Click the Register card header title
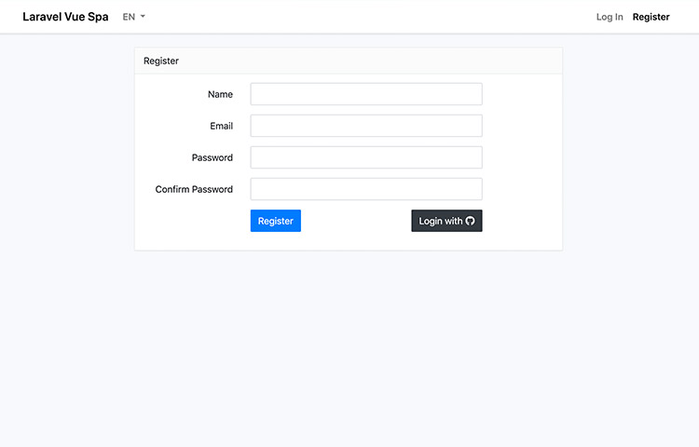Viewport: 699px width, 447px height. (161, 61)
